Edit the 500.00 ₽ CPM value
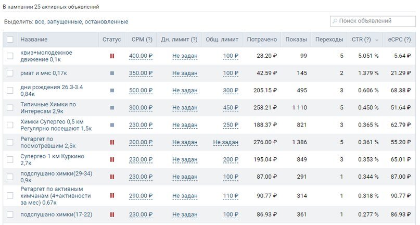 (141, 91)
